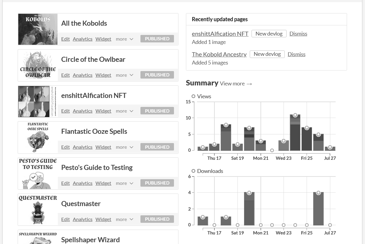Click the Circle of the Owlbear cover image
365x244 pixels.
(x=38, y=65)
